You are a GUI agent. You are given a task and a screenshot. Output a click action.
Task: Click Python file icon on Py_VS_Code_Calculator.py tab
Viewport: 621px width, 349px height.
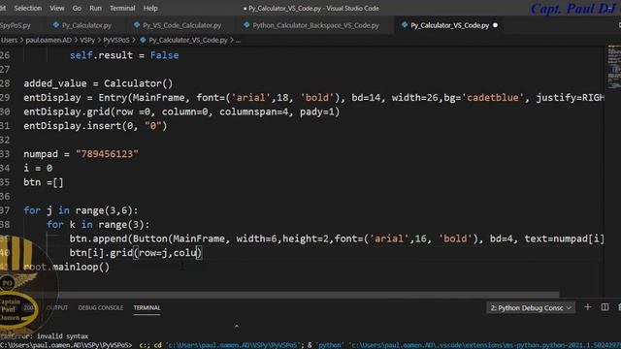(137, 25)
